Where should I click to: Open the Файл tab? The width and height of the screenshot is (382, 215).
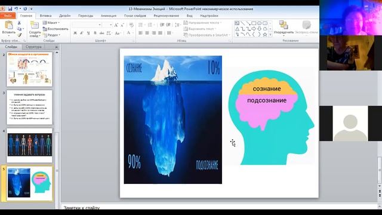[8, 16]
